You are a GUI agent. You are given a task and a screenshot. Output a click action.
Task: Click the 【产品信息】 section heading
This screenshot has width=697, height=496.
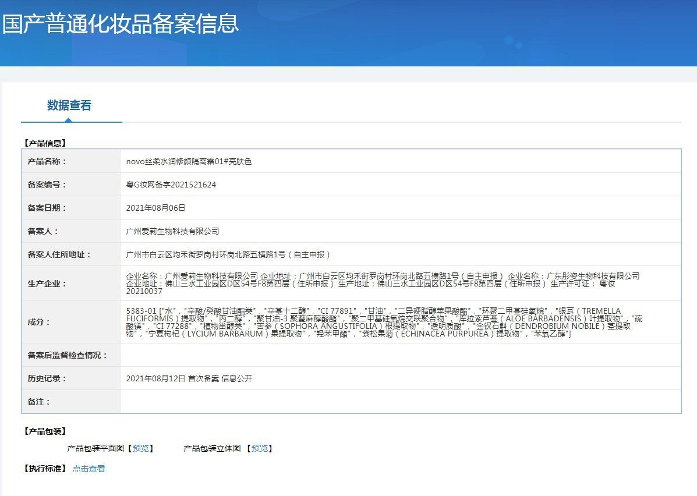(x=44, y=143)
